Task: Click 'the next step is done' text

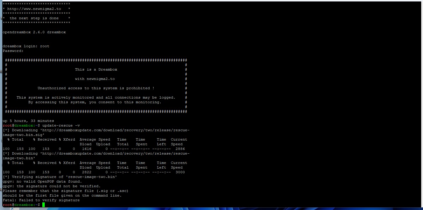Action: (34, 18)
